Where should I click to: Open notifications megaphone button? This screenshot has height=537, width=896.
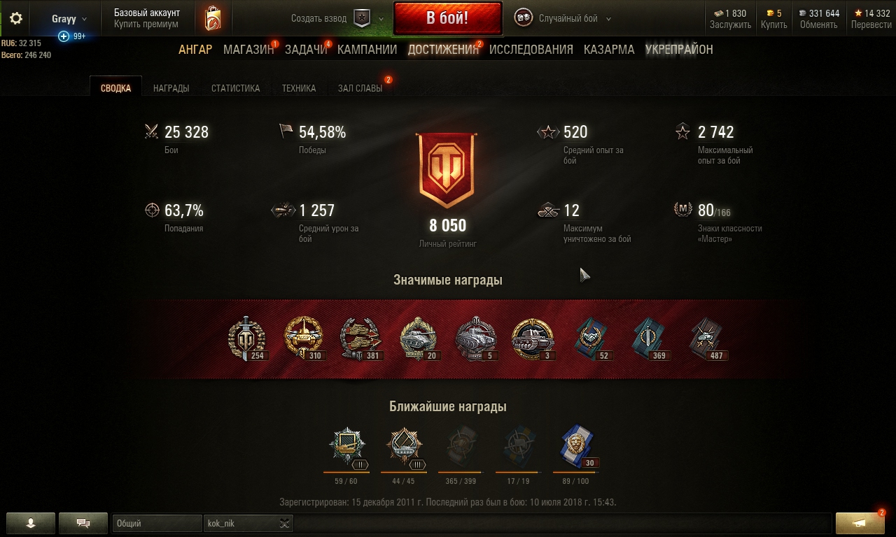[x=860, y=523]
